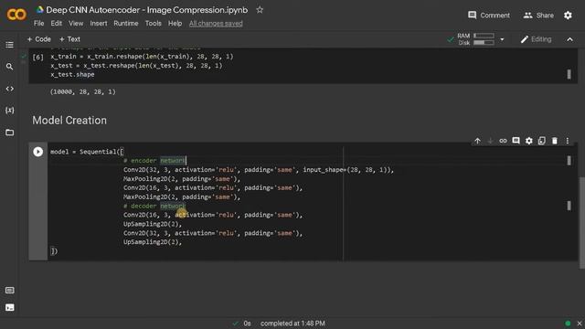The image size is (585, 329).
Task: Click model = Sequential code line
Action: (x=87, y=152)
